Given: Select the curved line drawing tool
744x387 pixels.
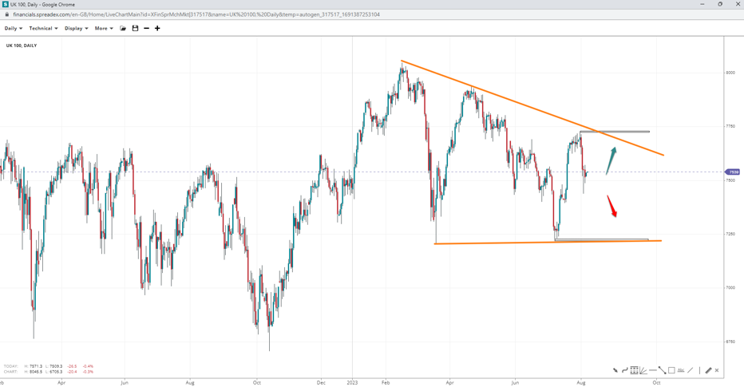Looking at the screenshot, I should (625, 370).
